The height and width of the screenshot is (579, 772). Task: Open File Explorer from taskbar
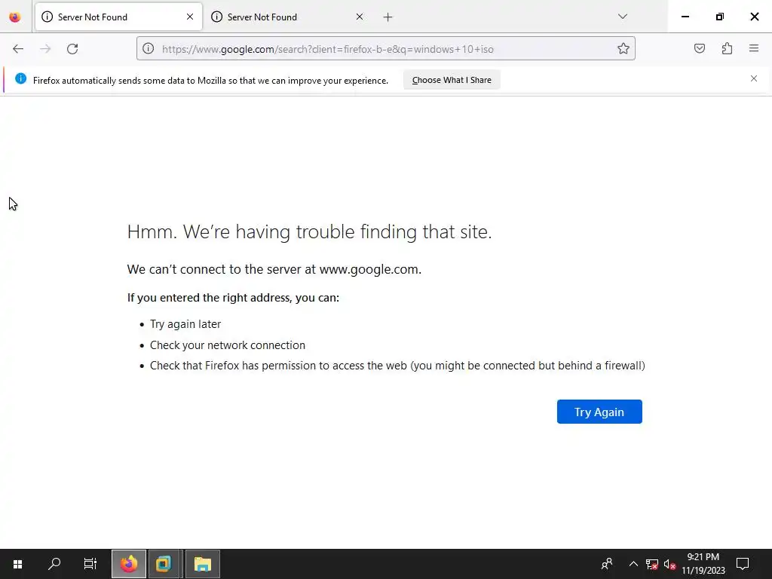click(202, 564)
